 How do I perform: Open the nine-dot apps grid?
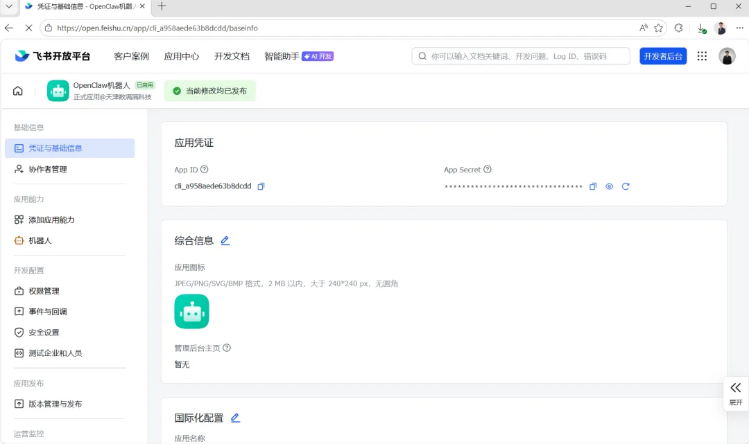(702, 56)
